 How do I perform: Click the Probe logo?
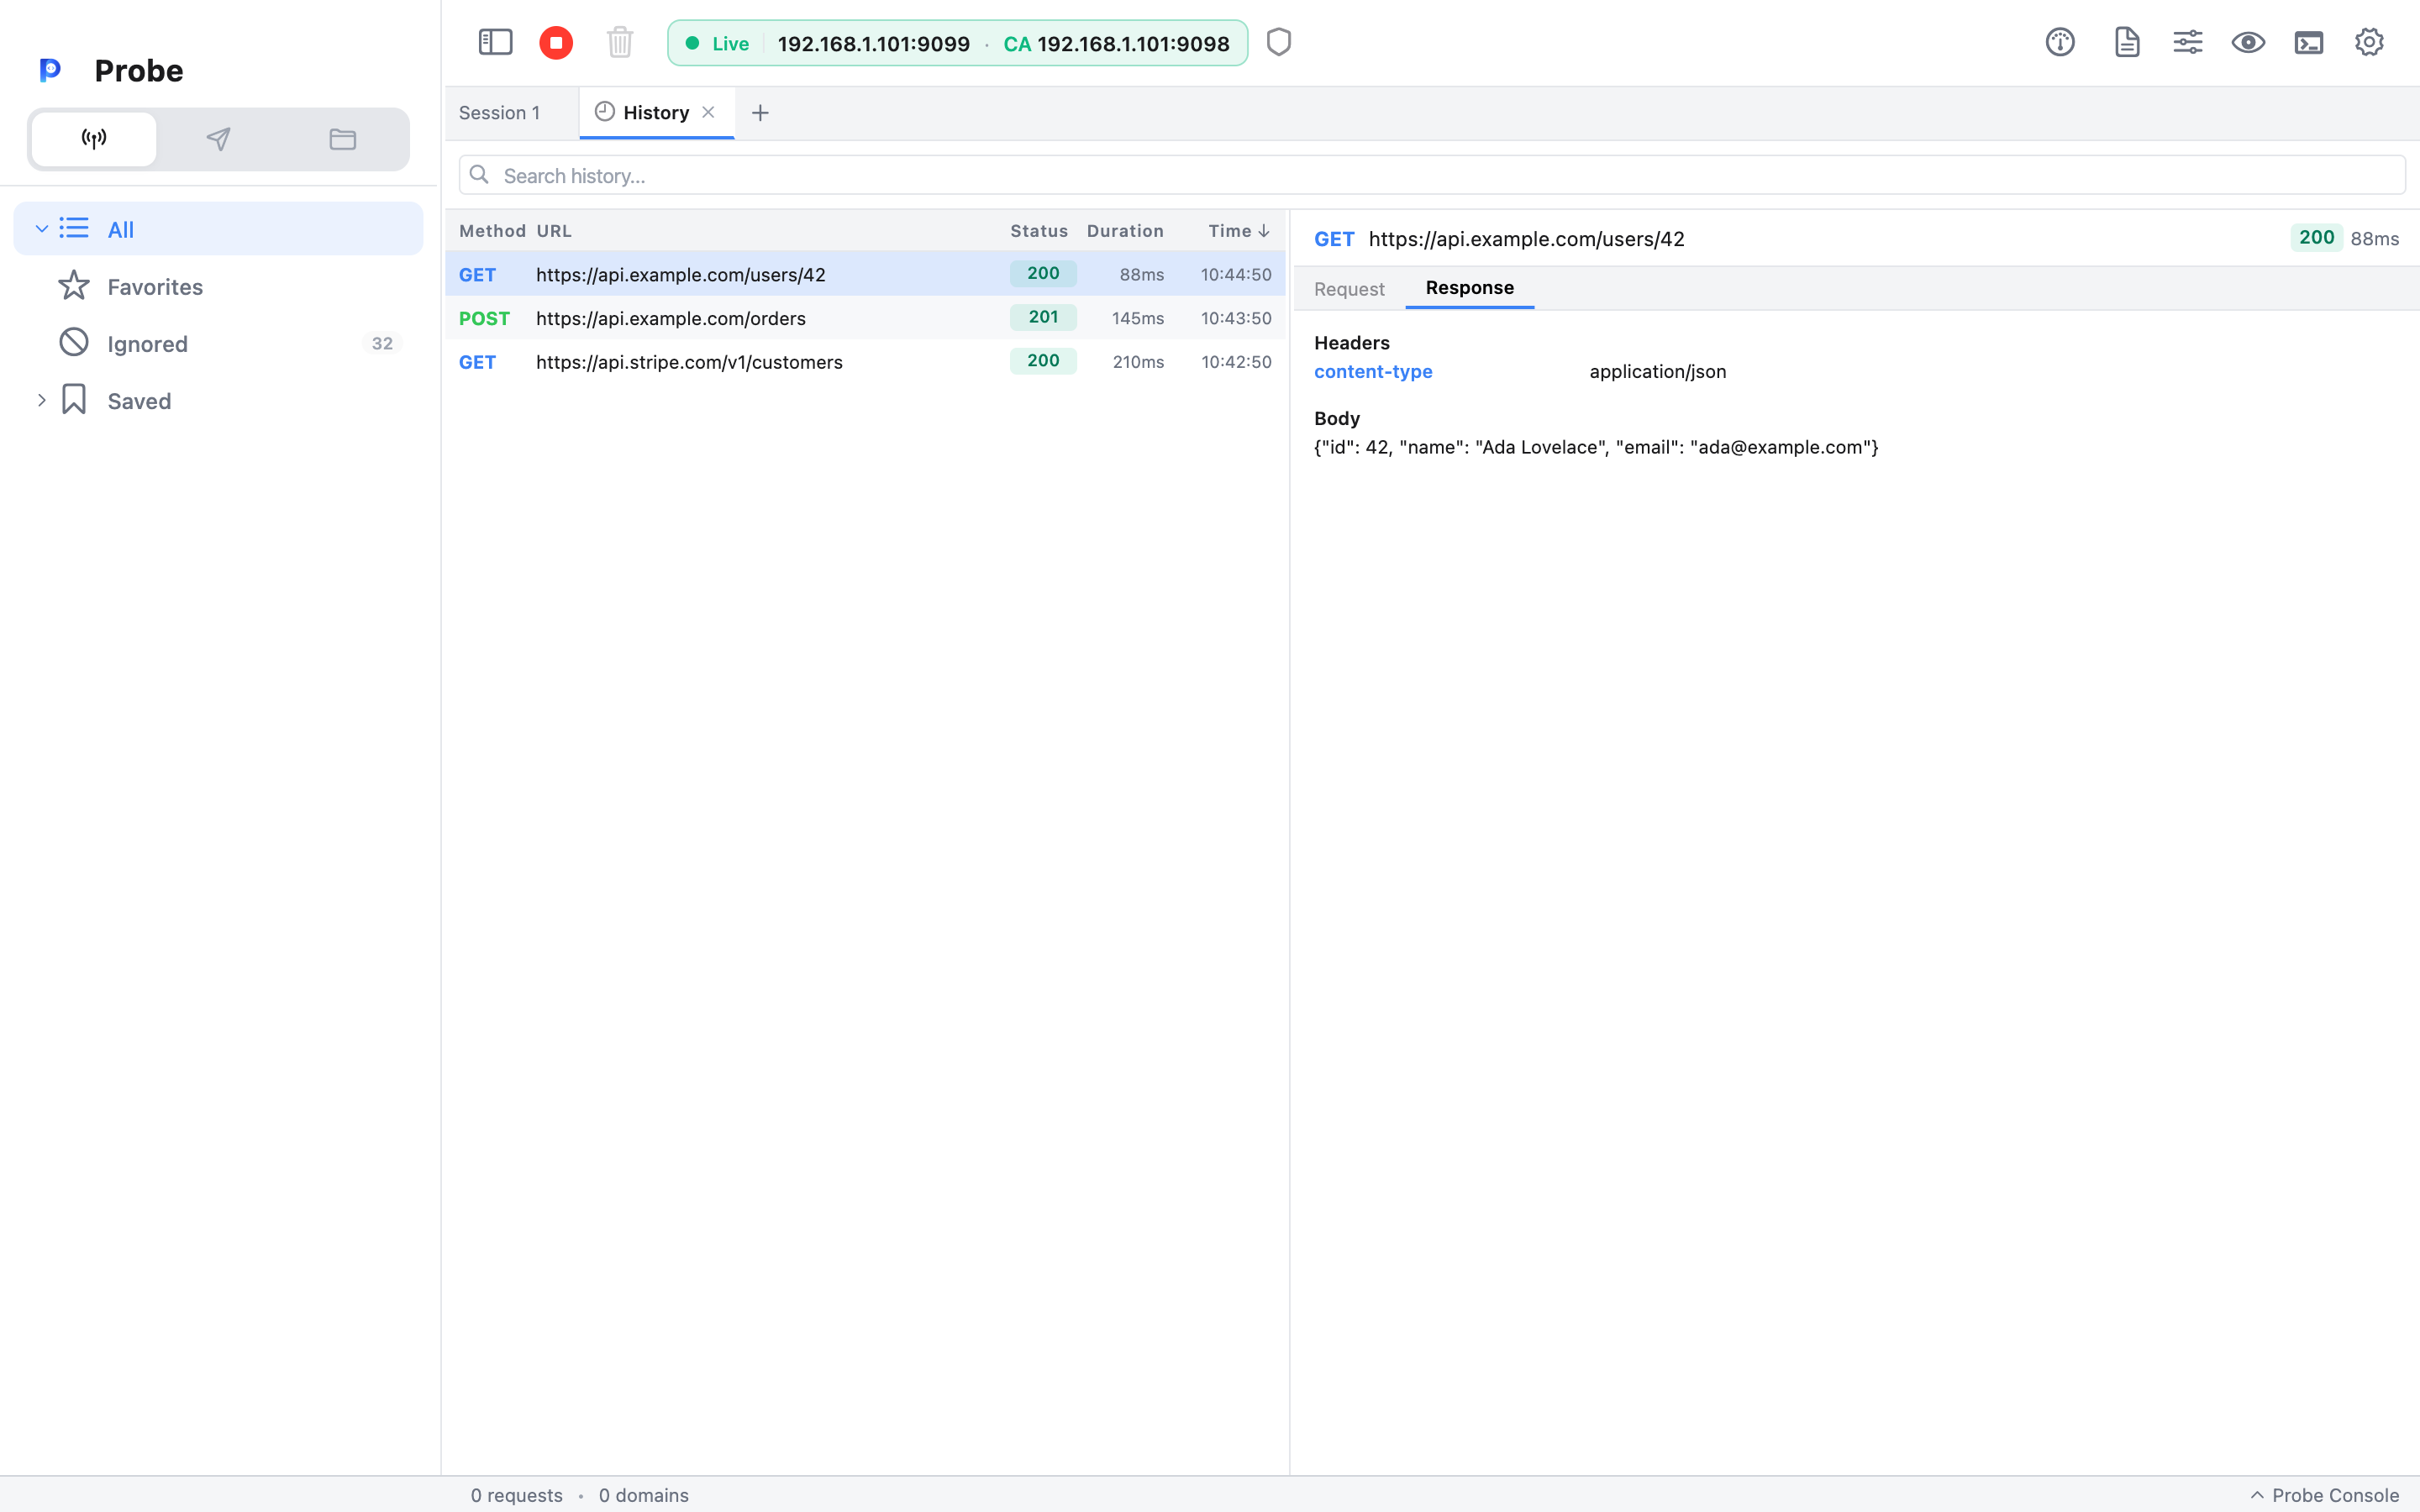[50, 70]
